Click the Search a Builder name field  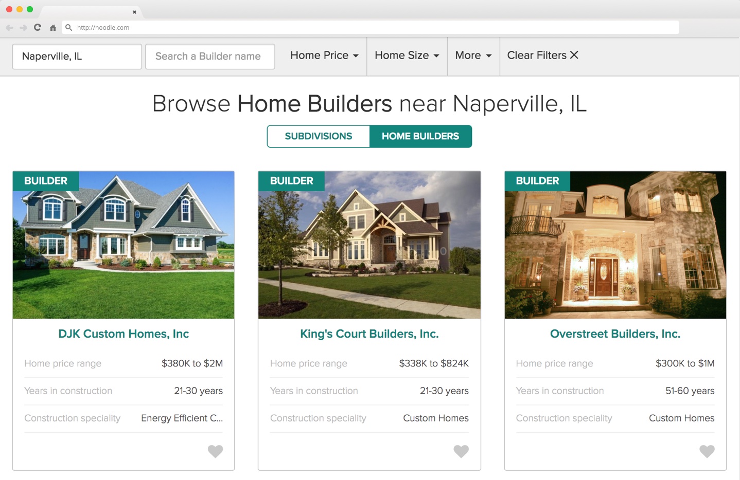coord(210,57)
